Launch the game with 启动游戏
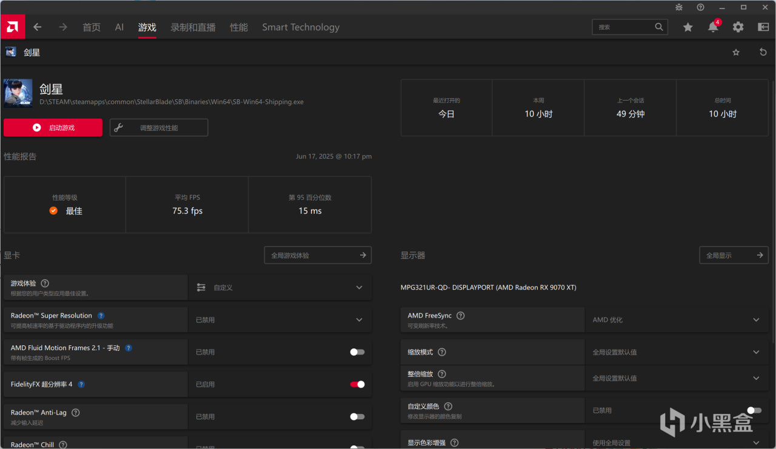This screenshot has width=776, height=449. click(53, 128)
